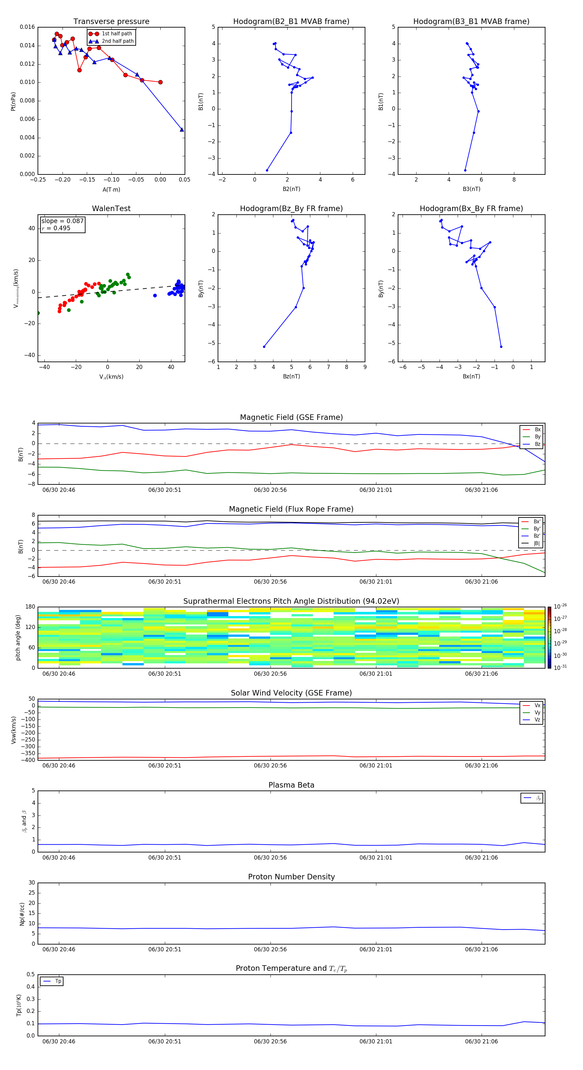Select Bx in the GSE magnetic field legend
583x1070 pixels.
(532, 430)
